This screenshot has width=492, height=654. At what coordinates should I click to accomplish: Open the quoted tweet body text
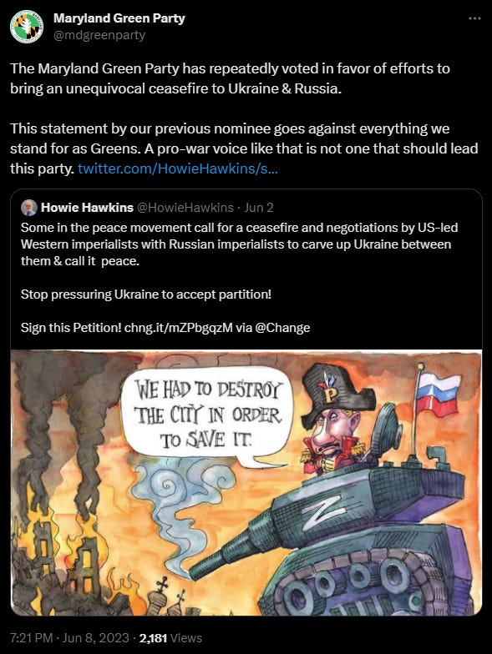tap(239, 277)
